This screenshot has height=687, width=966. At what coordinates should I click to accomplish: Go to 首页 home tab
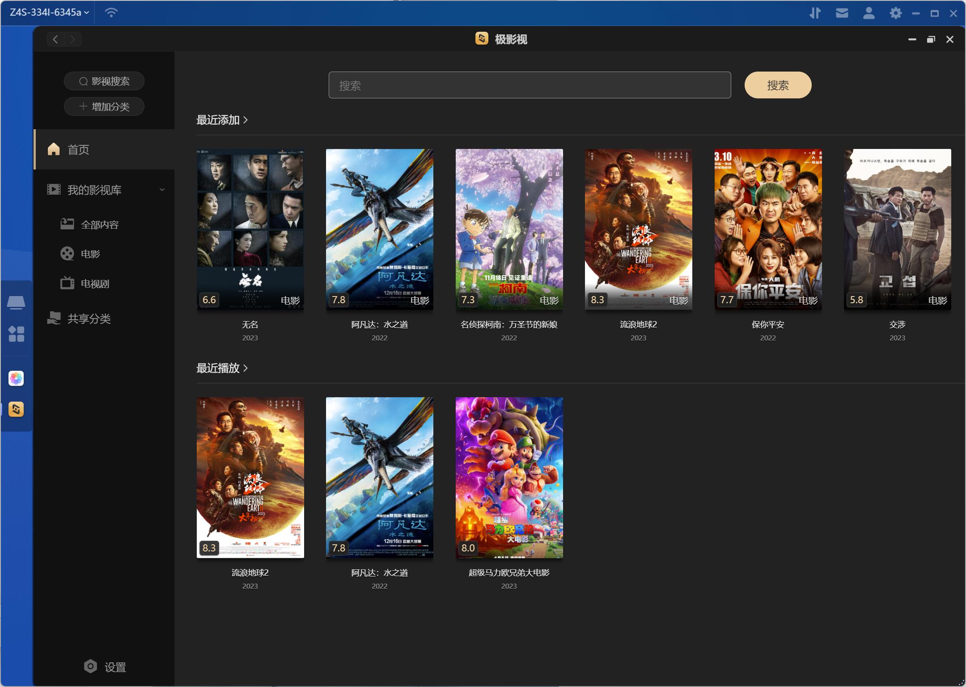[x=78, y=149]
